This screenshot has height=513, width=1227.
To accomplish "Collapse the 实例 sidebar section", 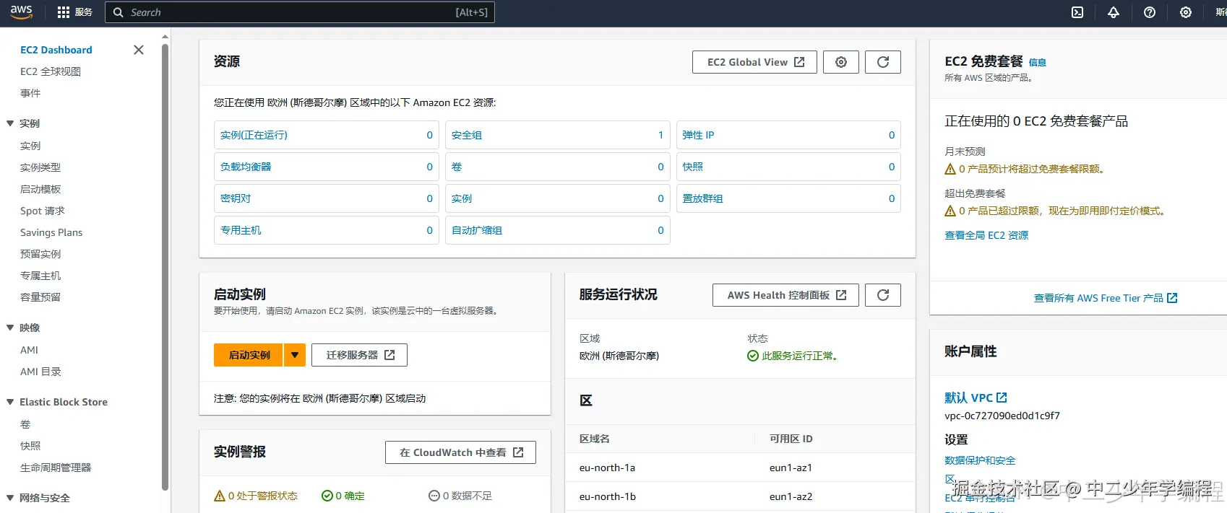I will coord(10,123).
